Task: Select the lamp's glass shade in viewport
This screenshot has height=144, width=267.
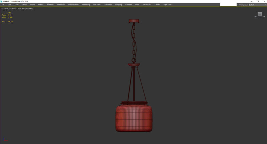Action: coord(134,118)
